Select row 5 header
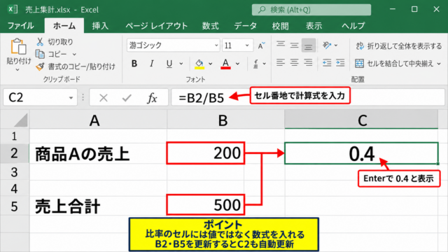 tap(15, 206)
